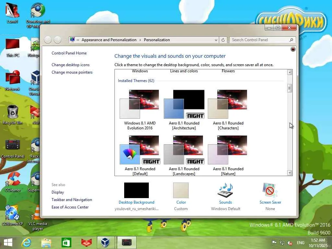Image resolution: width=332 pixels, height=249 pixels.
Task: Click the Action Center flag tray icon
Action: tap(274, 243)
